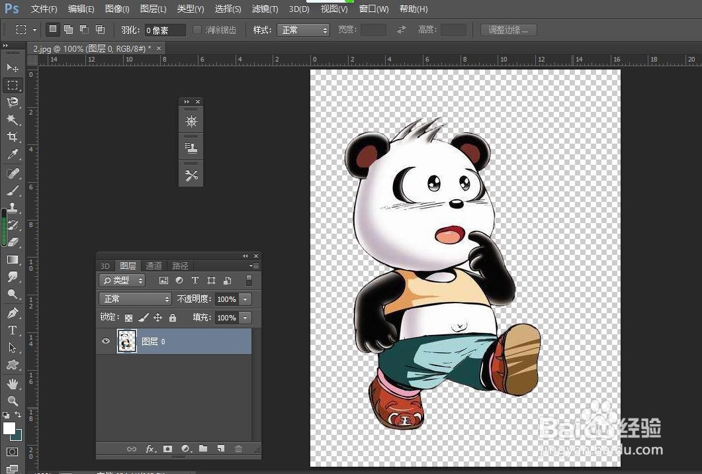Viewport: 702px width, 474px height.
Task: Select the Magic Wand tool
Action: coord(13,119)
